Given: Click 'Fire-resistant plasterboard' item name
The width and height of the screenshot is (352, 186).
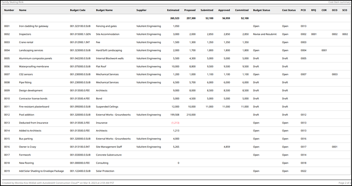Looking at the screenshot, I should 34,107.
